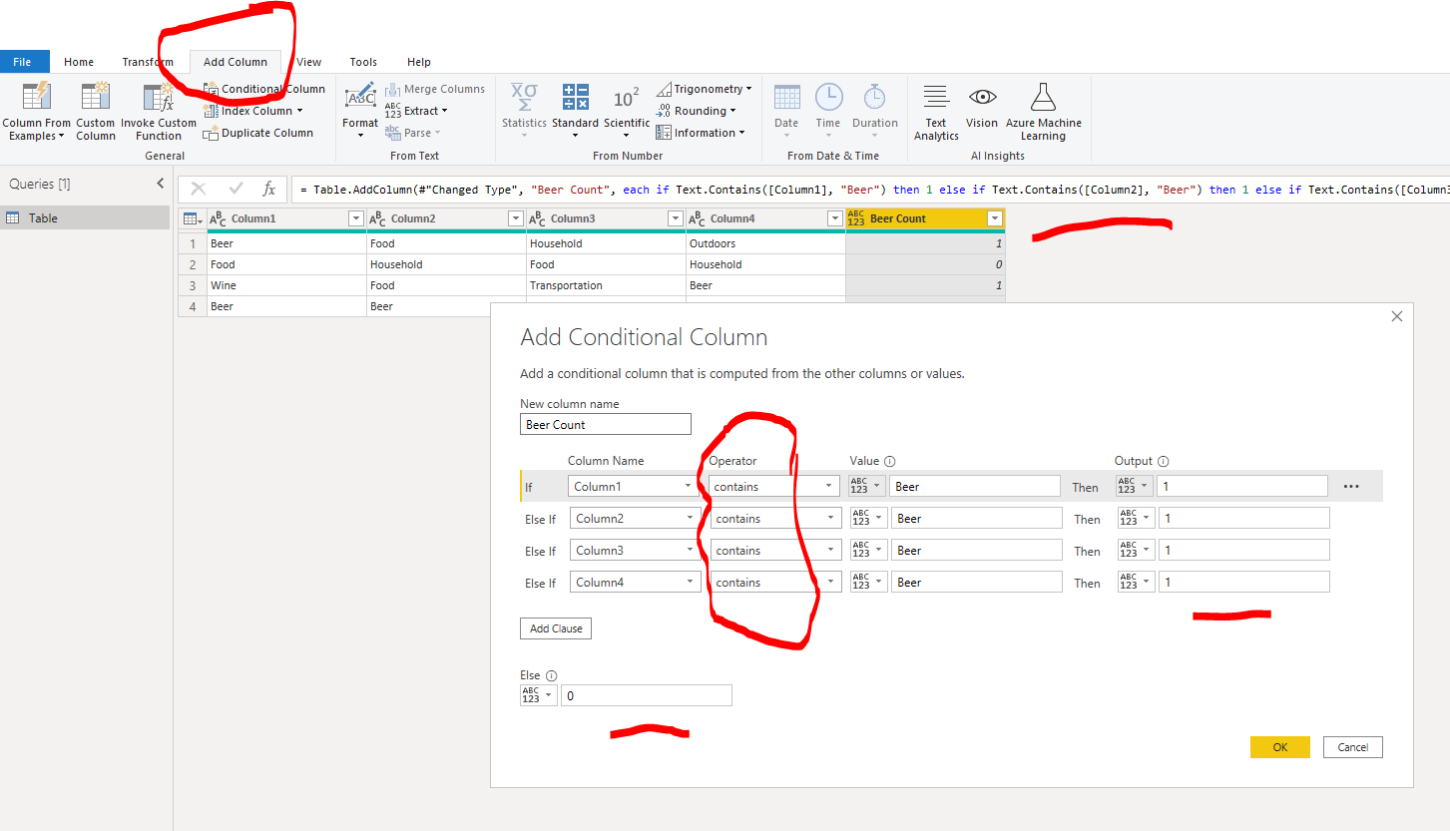Launch Text Analytics AI insight
The width and height of the screenshot is (1450, 831).
point(936,111)
